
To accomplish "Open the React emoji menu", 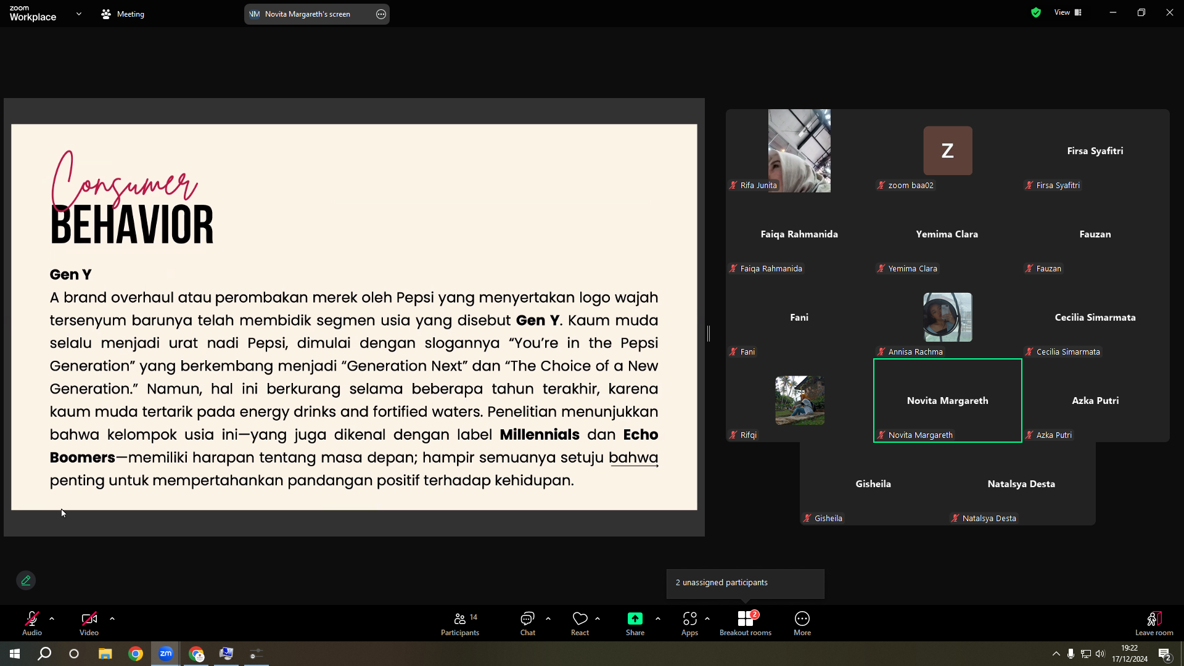I will [x=580, y=623].
